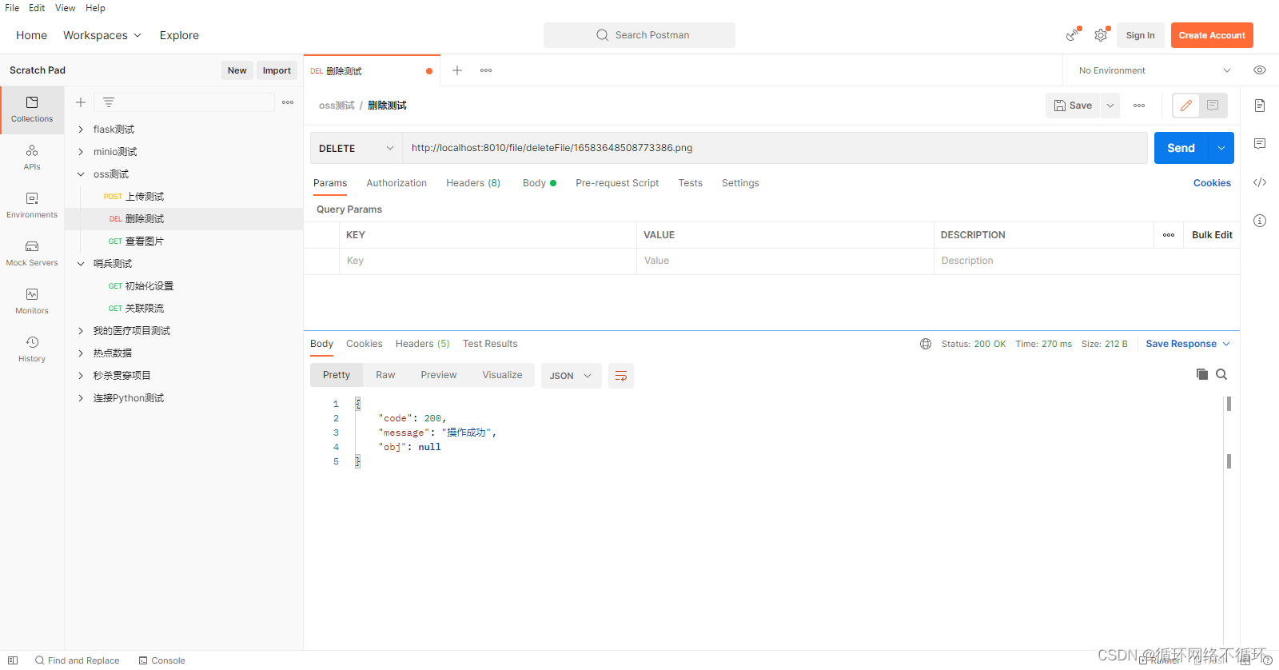1279x670 pixels.
Task: Add a new request tab with plus
Action: [x=457, y=70]
